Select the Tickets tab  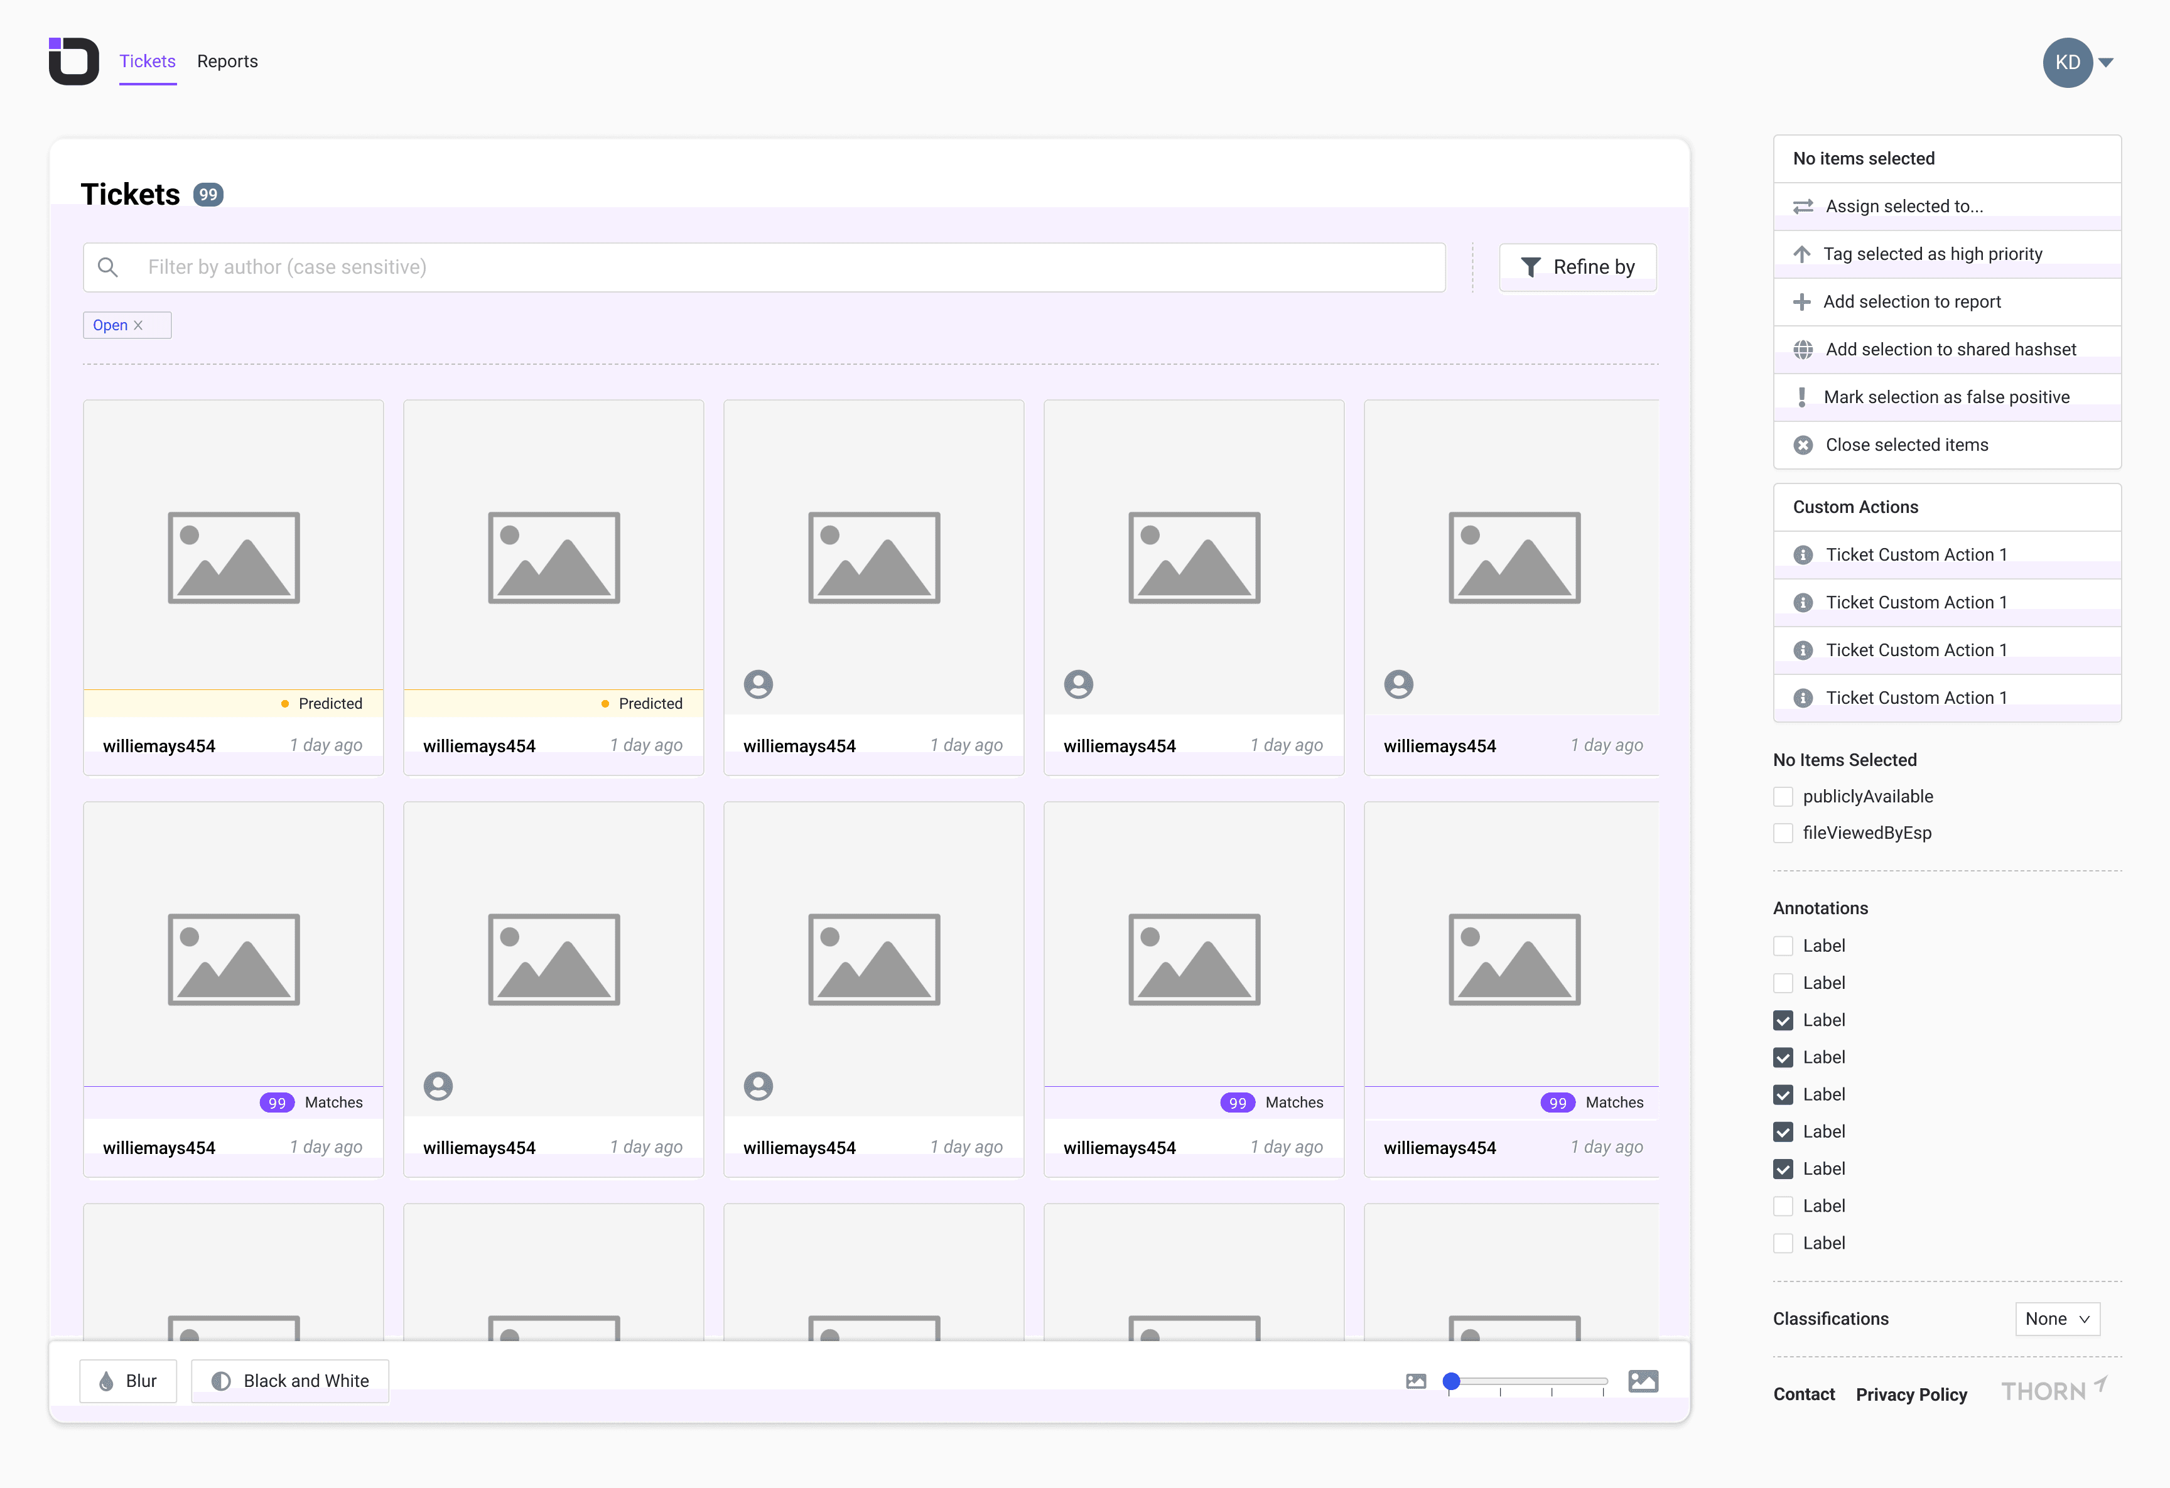pos(148,62)
